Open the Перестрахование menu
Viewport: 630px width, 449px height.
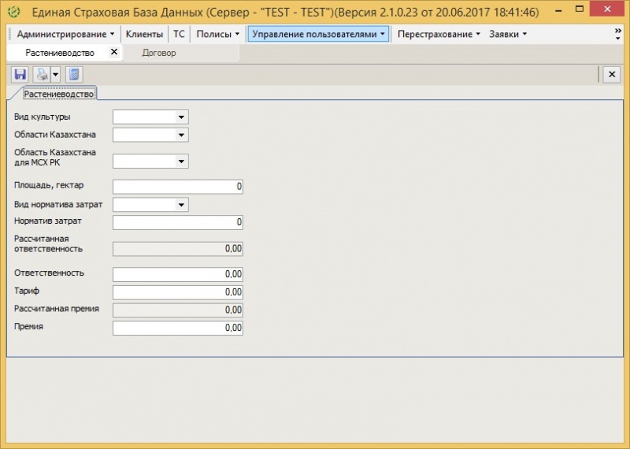click(439, 35)
